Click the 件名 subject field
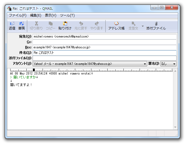 tap(105, 53)
